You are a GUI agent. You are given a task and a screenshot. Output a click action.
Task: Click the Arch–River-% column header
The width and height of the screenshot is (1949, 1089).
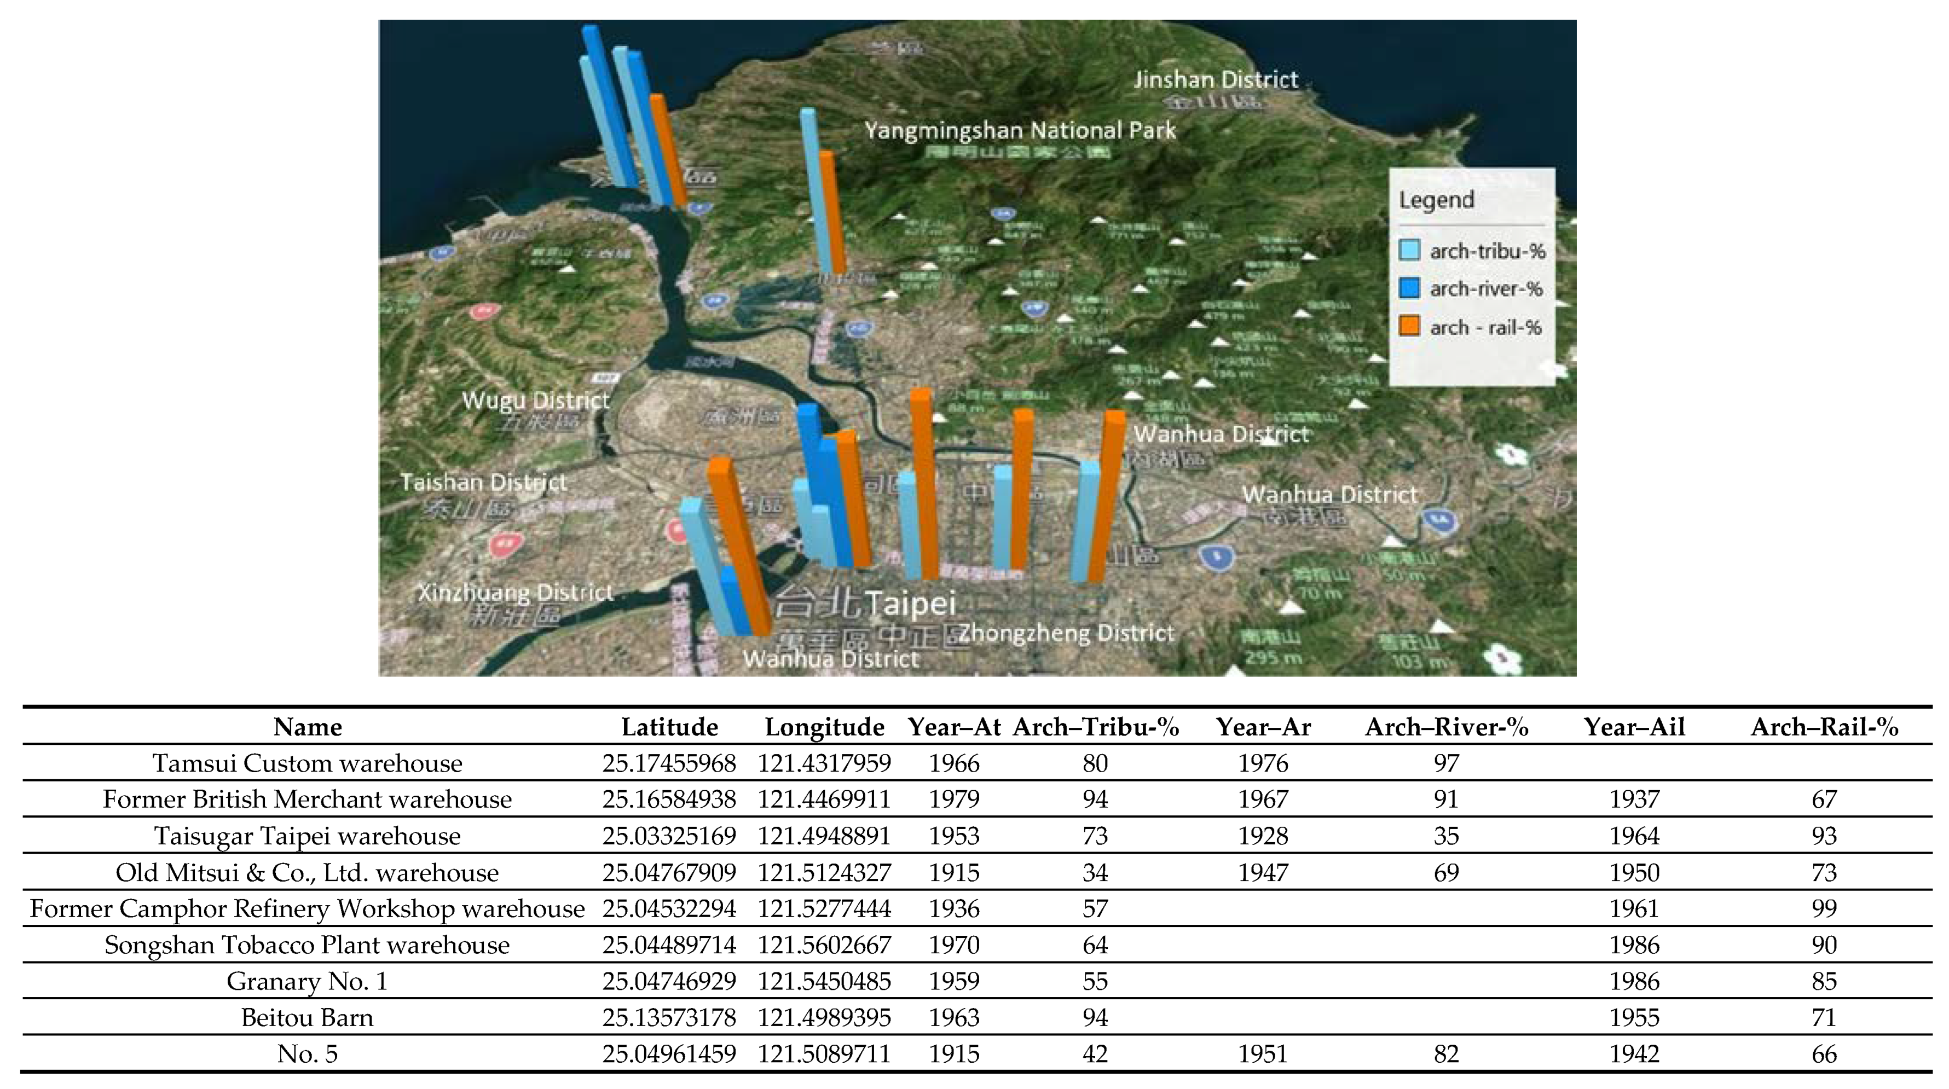coord(1446,727)
